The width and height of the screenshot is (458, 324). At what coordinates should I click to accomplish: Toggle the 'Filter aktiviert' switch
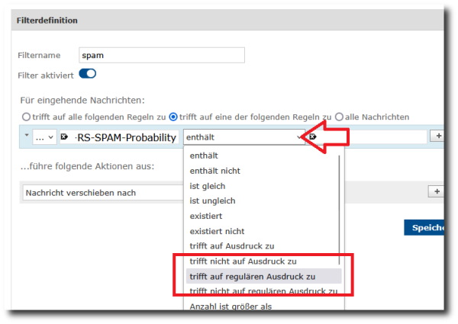click(87, 74)
